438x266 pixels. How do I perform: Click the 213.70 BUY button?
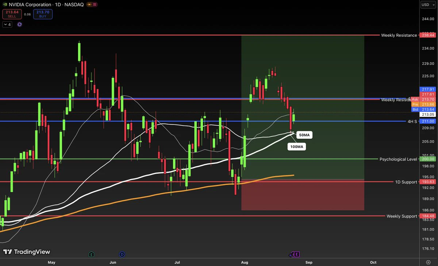43,14
